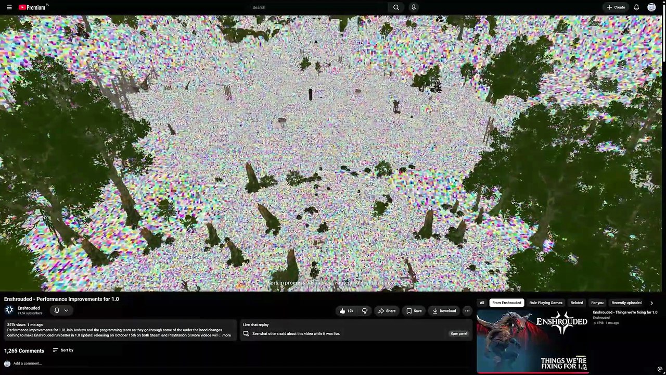Open the Create menu
666x375 pixels.
click(616, 7)
